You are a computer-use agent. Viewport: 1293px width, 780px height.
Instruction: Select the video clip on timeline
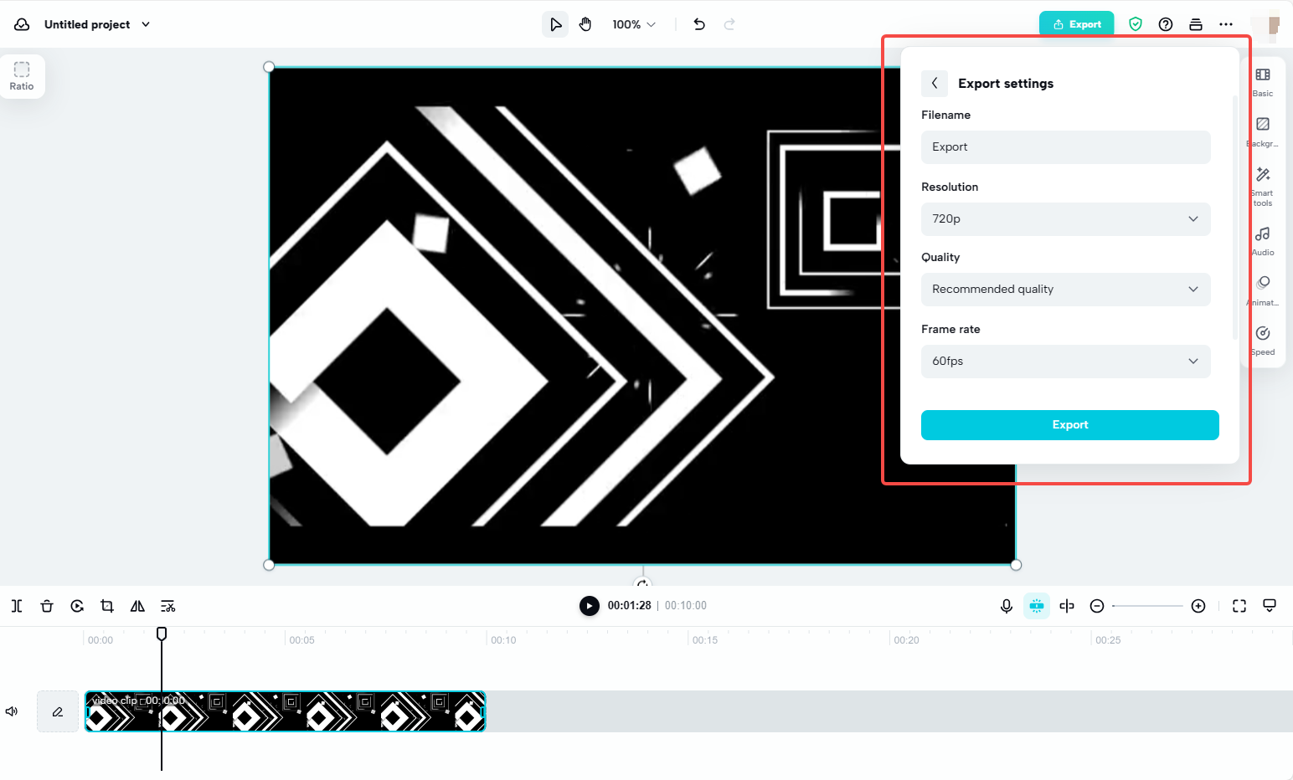285,711
